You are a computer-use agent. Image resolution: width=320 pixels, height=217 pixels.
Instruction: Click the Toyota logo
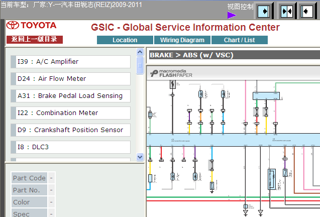click(x=31, y=25)
